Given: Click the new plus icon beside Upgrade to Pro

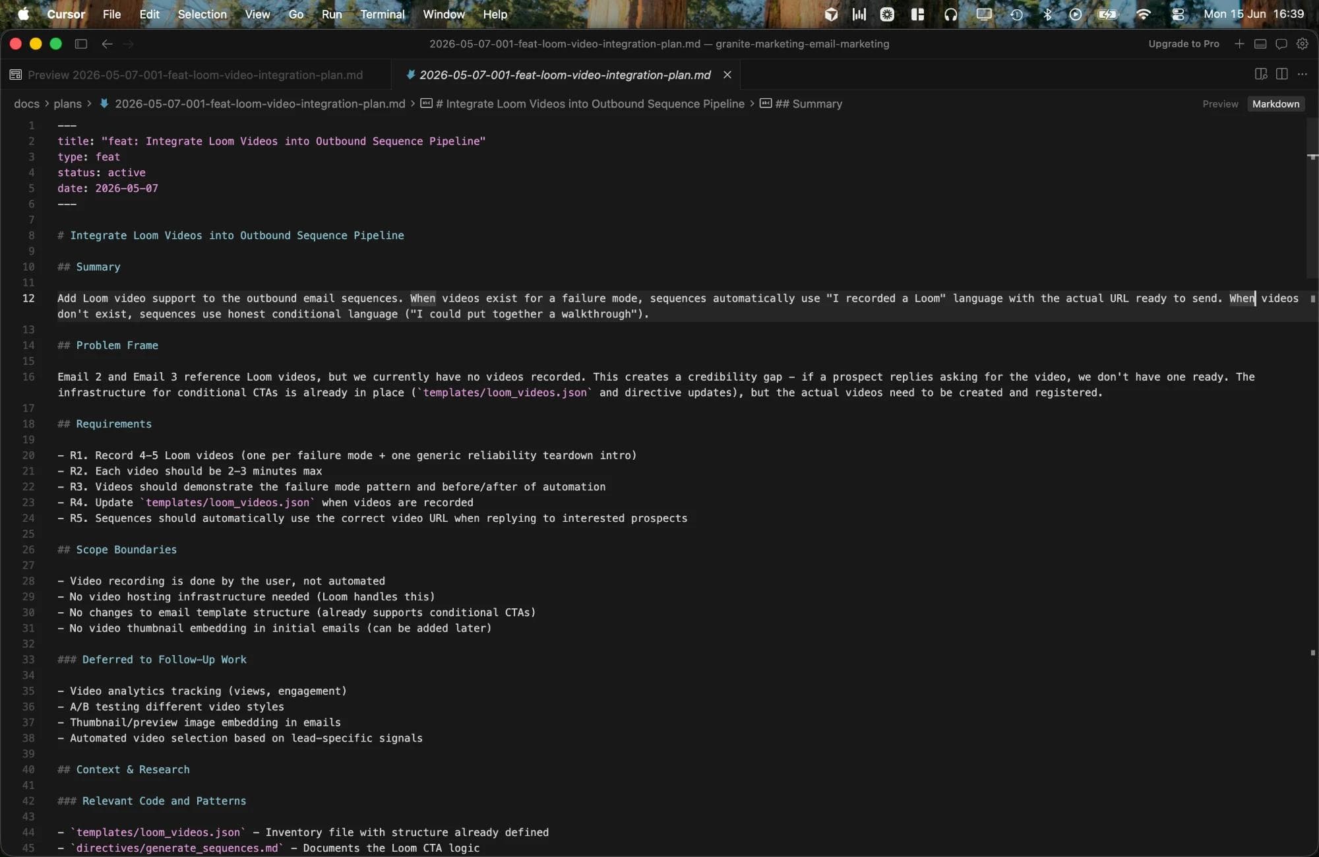Looking at the screenshot, I should [x=1239, y=44].
